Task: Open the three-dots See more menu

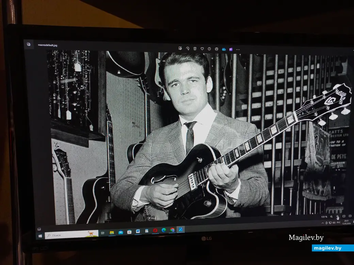Action: pyautogui.click(x=238, y=50)
